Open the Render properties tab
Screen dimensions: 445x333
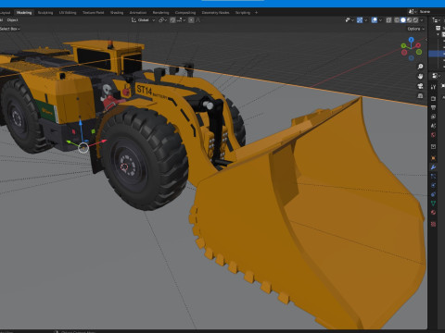tap(433, 99)
